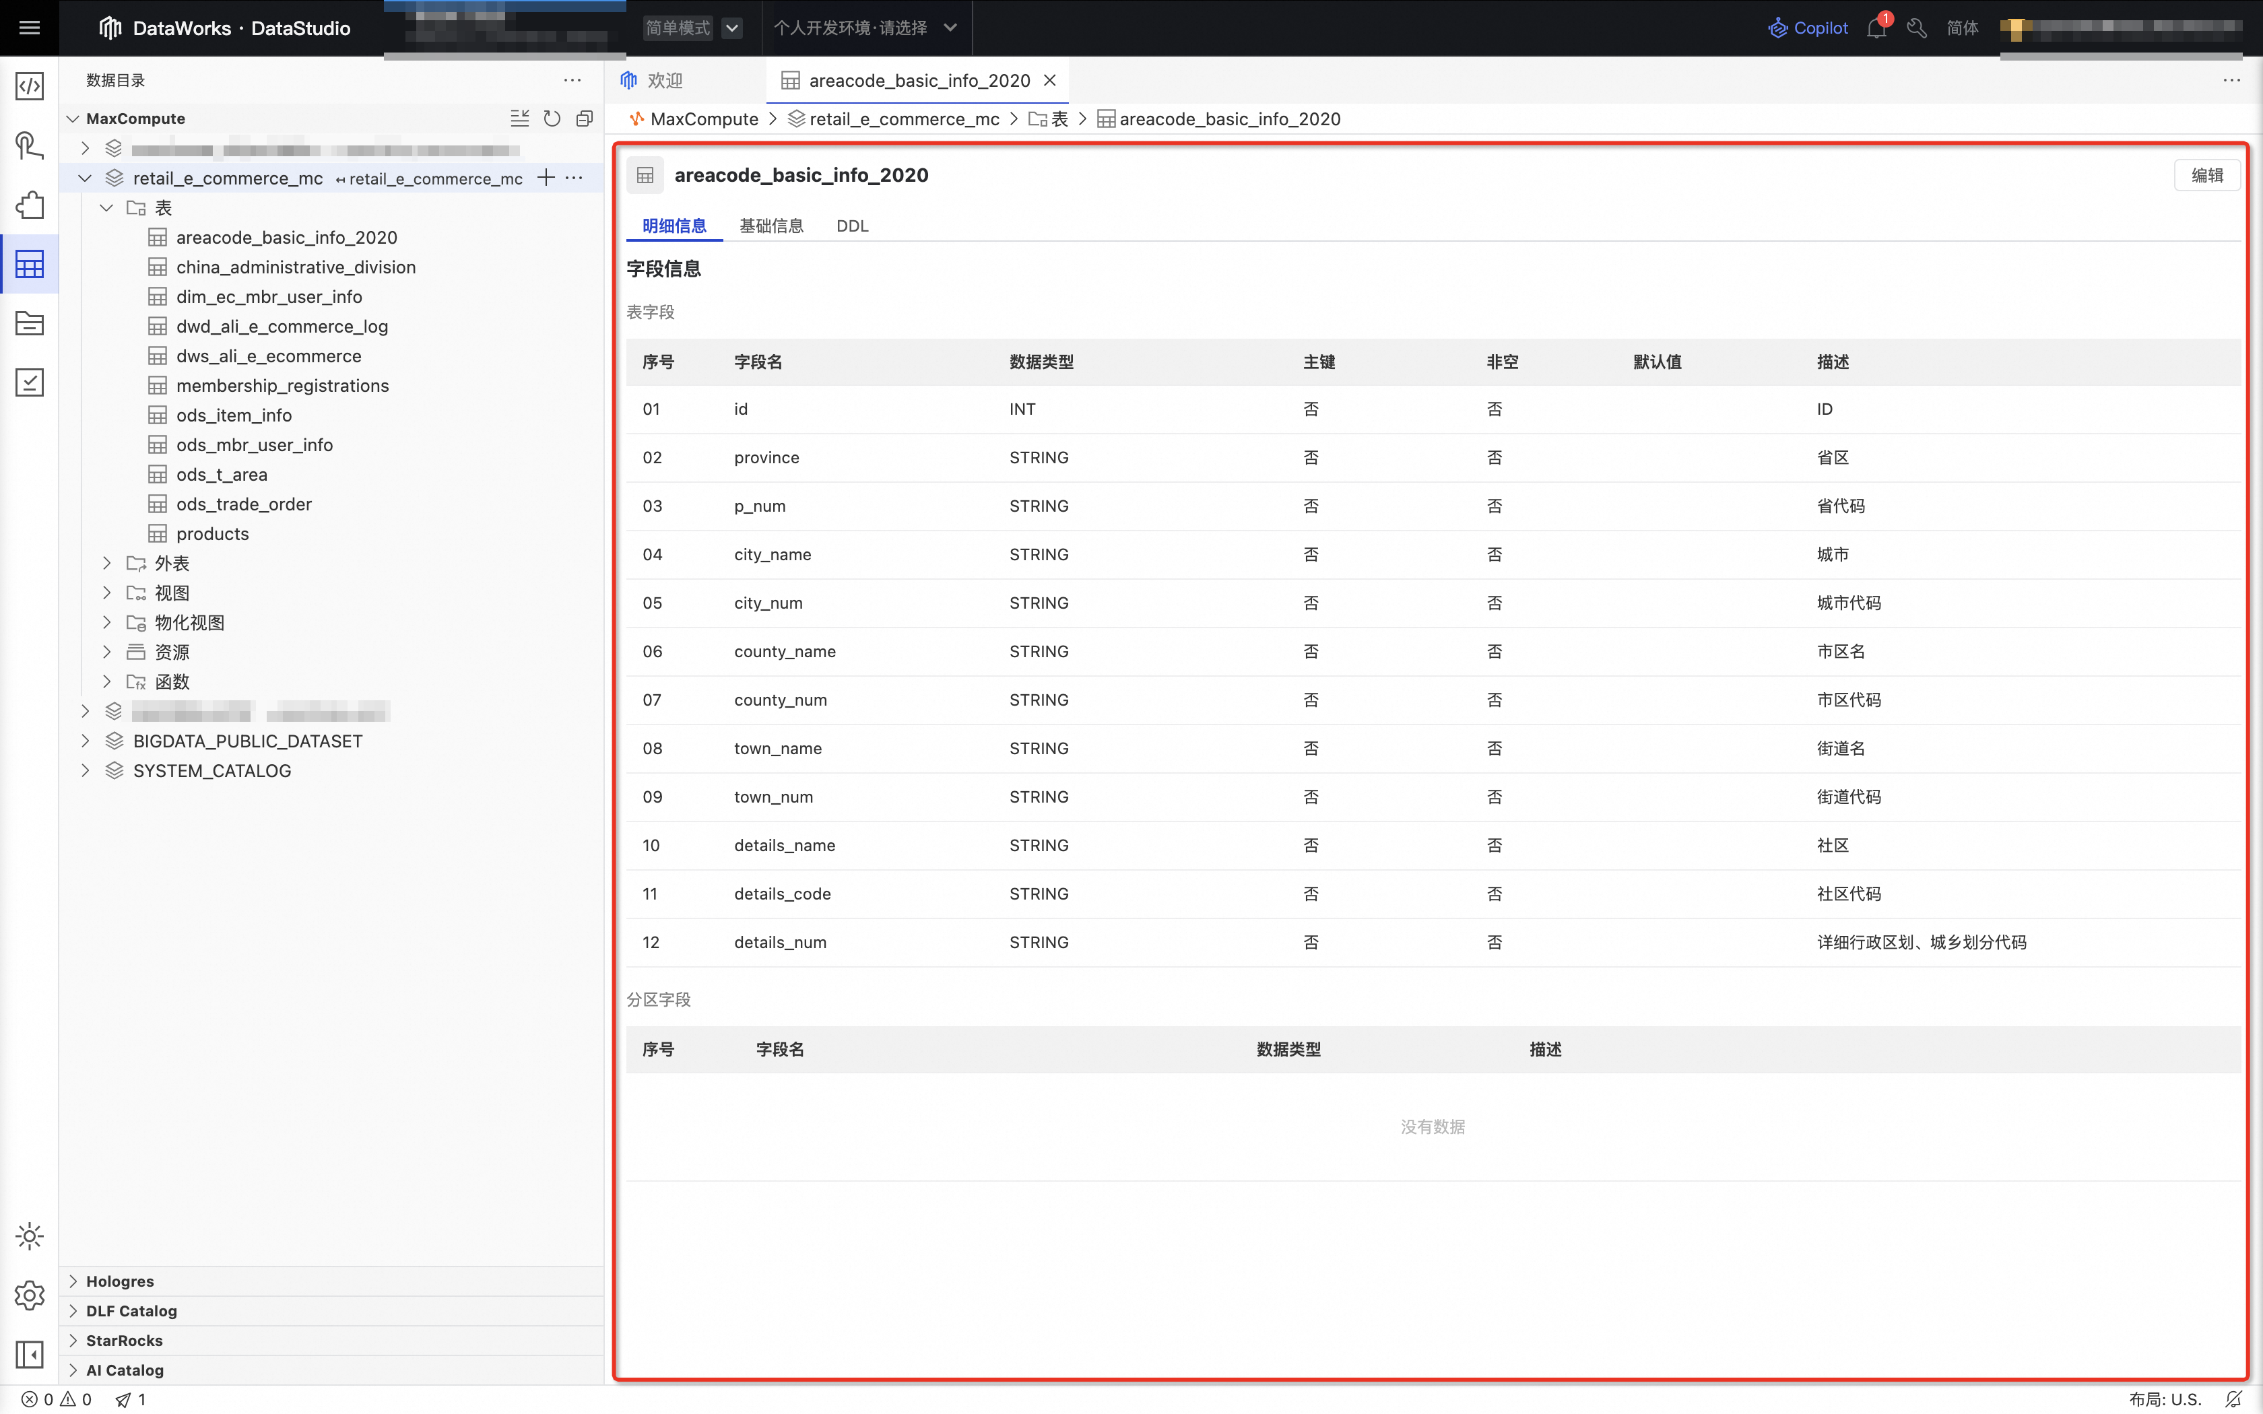Open the data catalog table-grid sidebar icon

[29, 265]
